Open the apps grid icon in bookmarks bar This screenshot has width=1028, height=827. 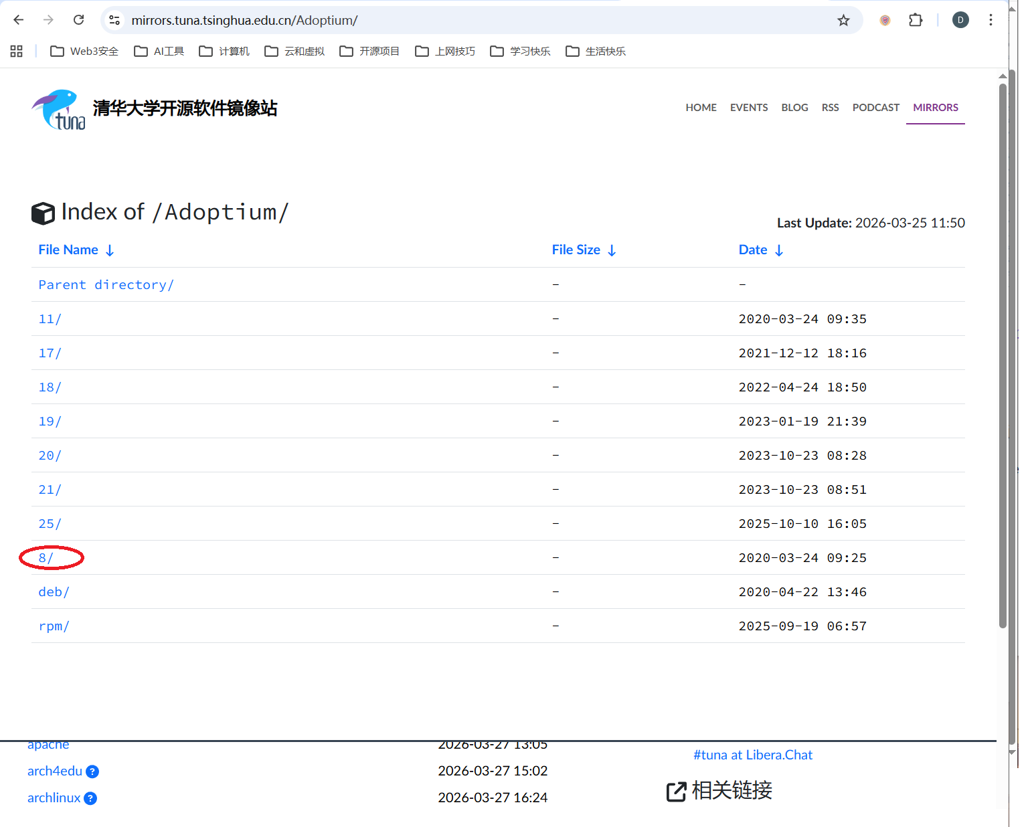coord(17,52)
